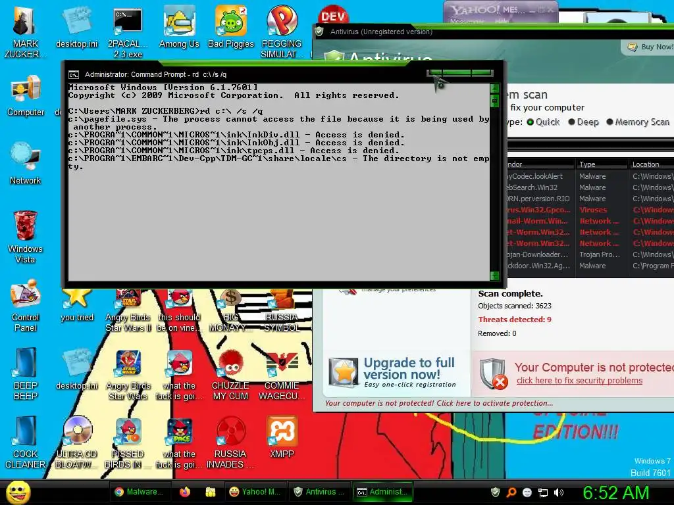
Task: Launch the PISSED BIRDS IN... shortcut
Action: [128, 443]
